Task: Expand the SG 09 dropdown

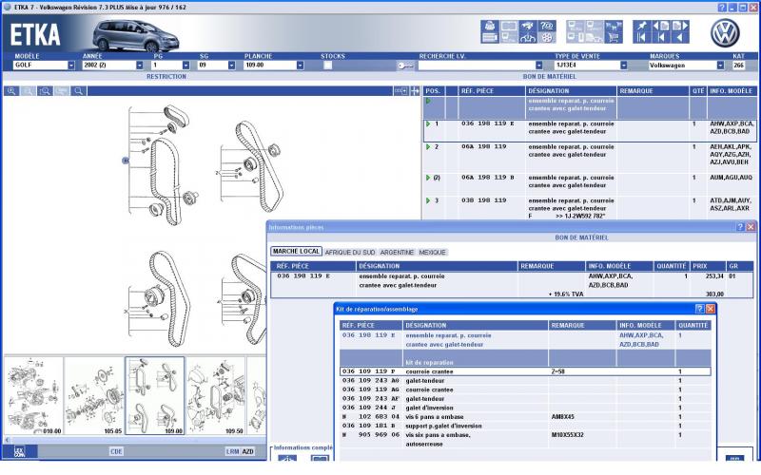Action: [x=231, y=66]
